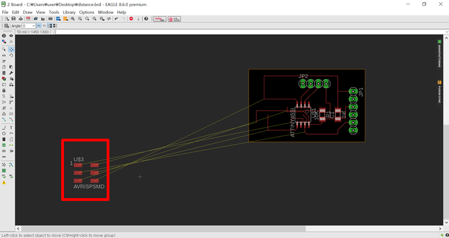Image resolution: width=449 pixels, height=238 pixels.
Task: Select the Route tool
Action: [x=4, y=120]
